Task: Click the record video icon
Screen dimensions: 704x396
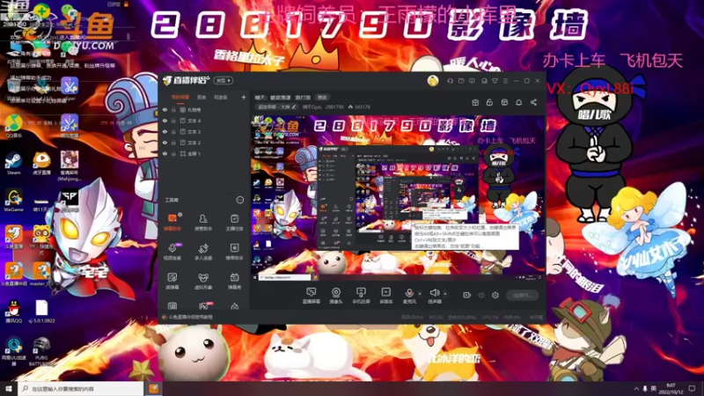Action: coord(467,295)
